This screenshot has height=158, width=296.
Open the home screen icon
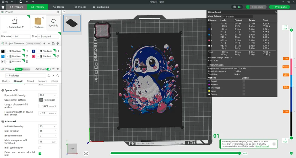[x=3, y=7]
